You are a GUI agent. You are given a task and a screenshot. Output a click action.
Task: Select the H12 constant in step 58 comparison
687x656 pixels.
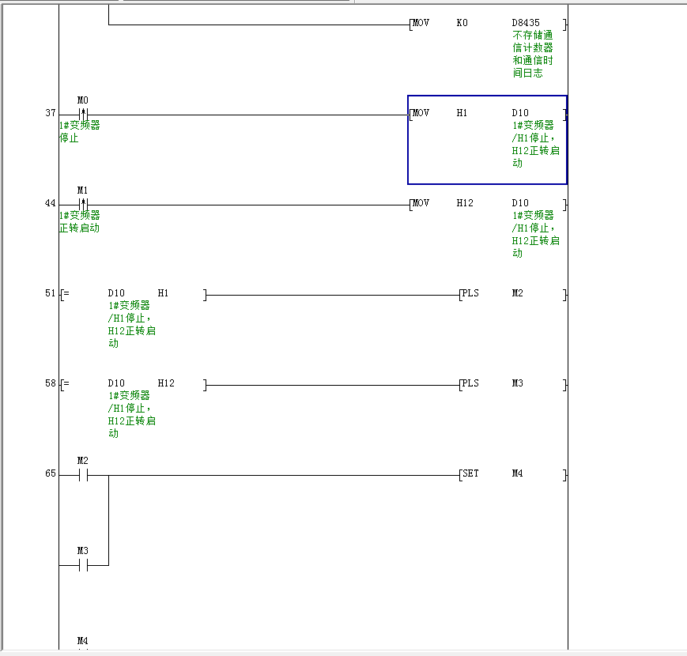coord(166,383)
